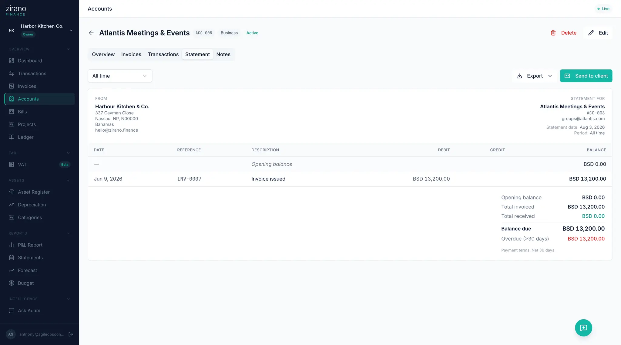Click the Delete button label
Screen dimensions: 621x345
(x=569, y=33)
